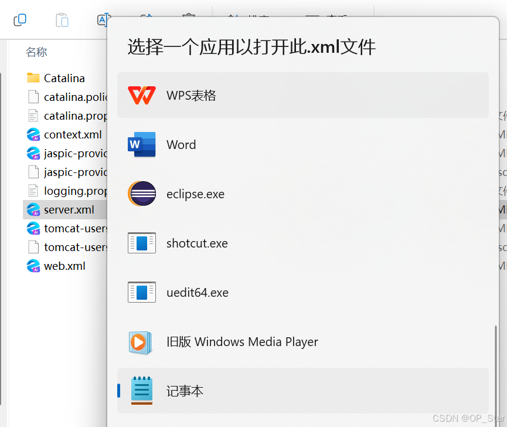507x427 pixels.
Task: Select the context.xml file name
Action: click(73, 134)
